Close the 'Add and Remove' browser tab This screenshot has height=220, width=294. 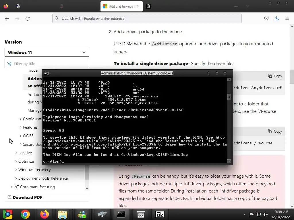click(138, 6)
